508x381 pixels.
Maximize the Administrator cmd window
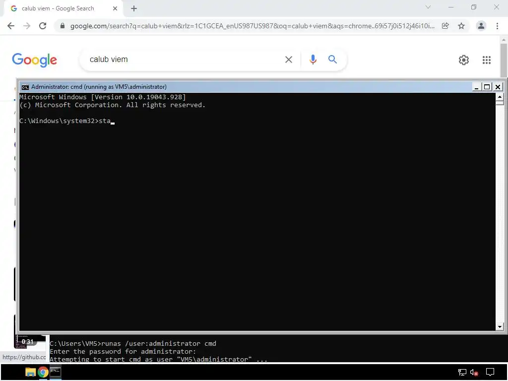click(487, 87)
